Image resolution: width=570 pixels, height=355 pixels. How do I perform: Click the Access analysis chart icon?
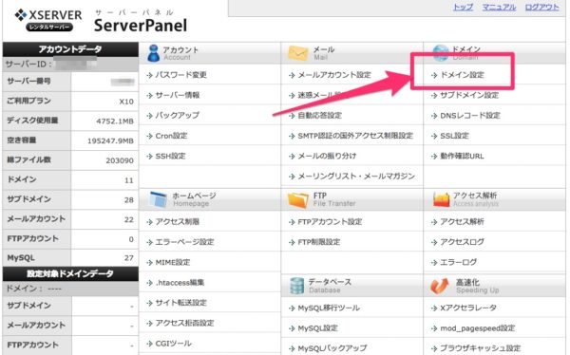coord(442,200)
